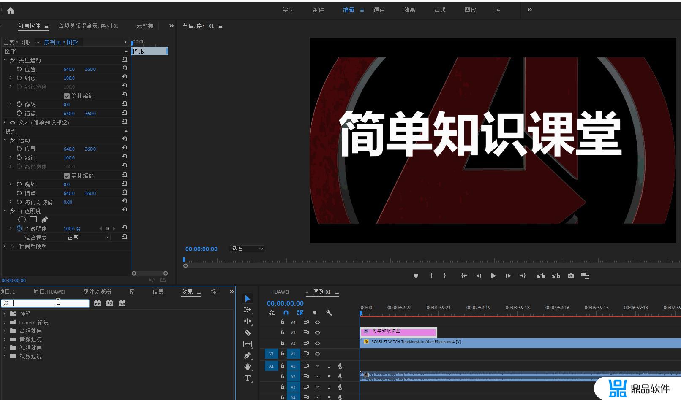
Task: Toggle text layer visibility eye
Action: 12,123
